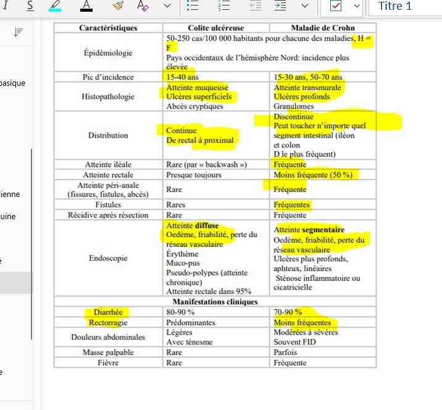Activate the format painter brush
Viewport: 442px width, 410px height.
coord(118,6)
